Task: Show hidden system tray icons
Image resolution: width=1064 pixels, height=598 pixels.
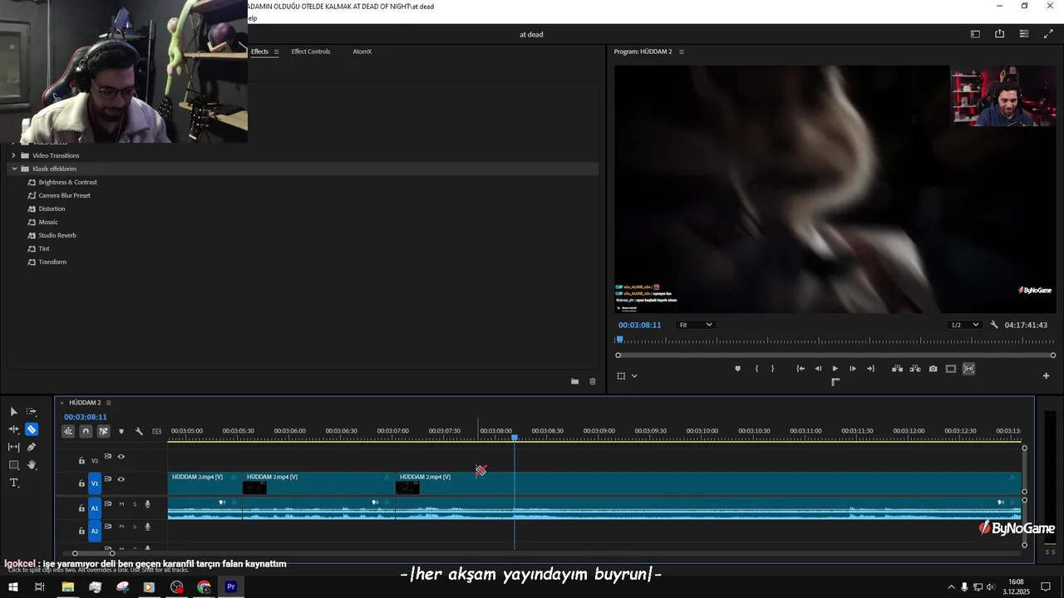Action: [951, 587]
